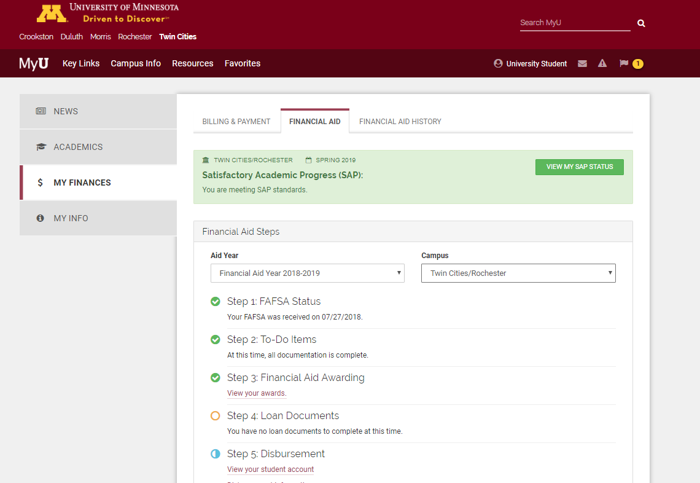Select the Morris campus link
The width and height of the screenshot is (700, 483).
101,37
